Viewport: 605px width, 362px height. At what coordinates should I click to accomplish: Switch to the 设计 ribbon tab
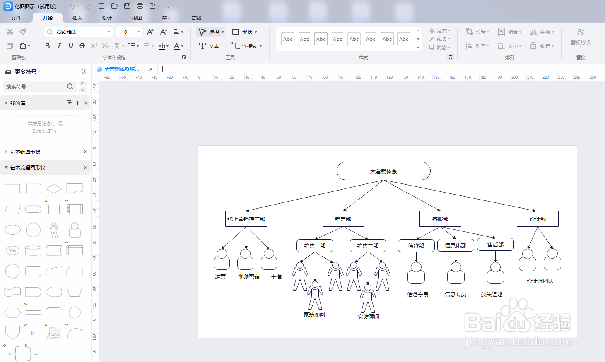(x=107, y=18)
